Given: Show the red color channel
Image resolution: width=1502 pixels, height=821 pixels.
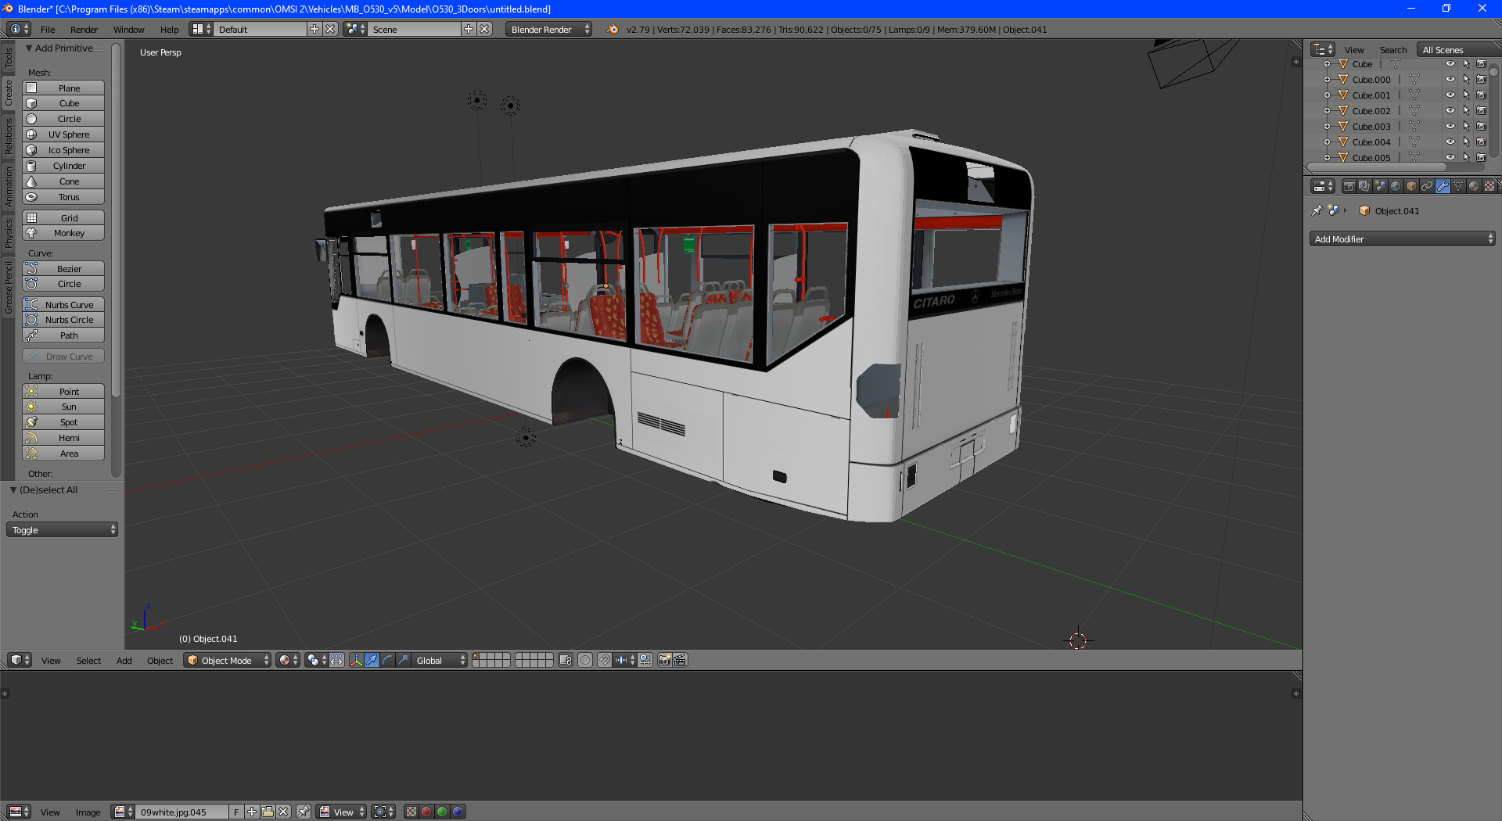Looking at the screenshot, I should [426, 812].
